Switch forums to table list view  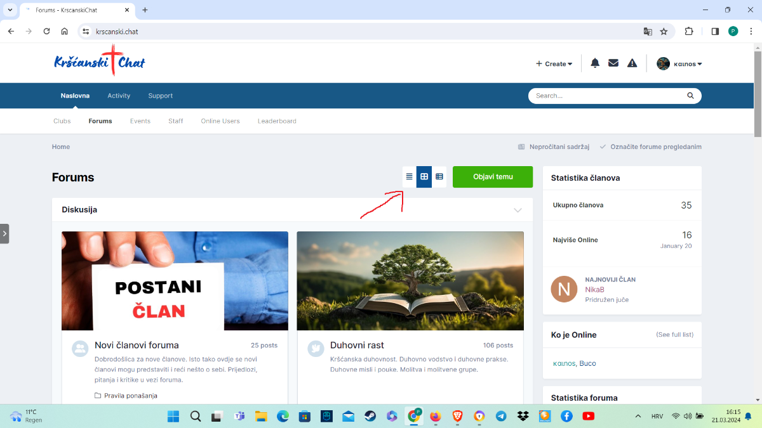pyautogui.click(x=410, y=177)
